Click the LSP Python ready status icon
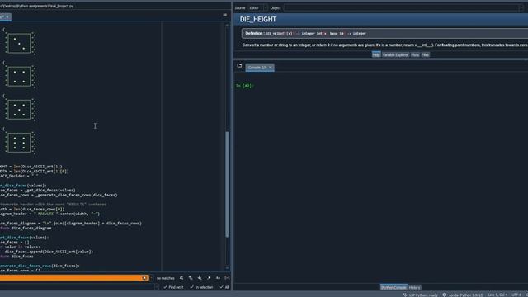Image resolution: width=528 pixels, height=297 pixels. point(420,295)
